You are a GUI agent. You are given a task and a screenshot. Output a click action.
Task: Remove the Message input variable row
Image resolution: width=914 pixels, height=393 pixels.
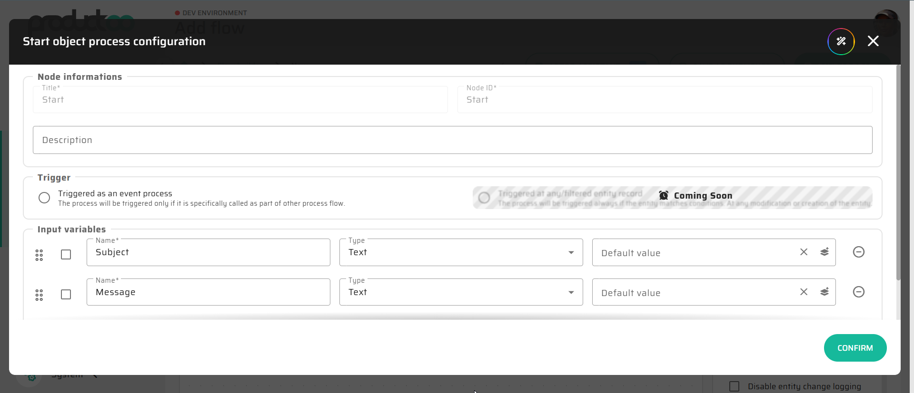[x=858, y=292]
